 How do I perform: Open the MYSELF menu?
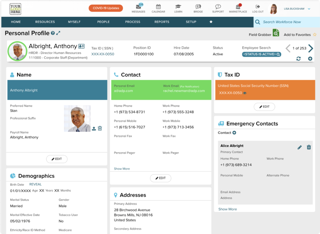click(x=74, y=22)
